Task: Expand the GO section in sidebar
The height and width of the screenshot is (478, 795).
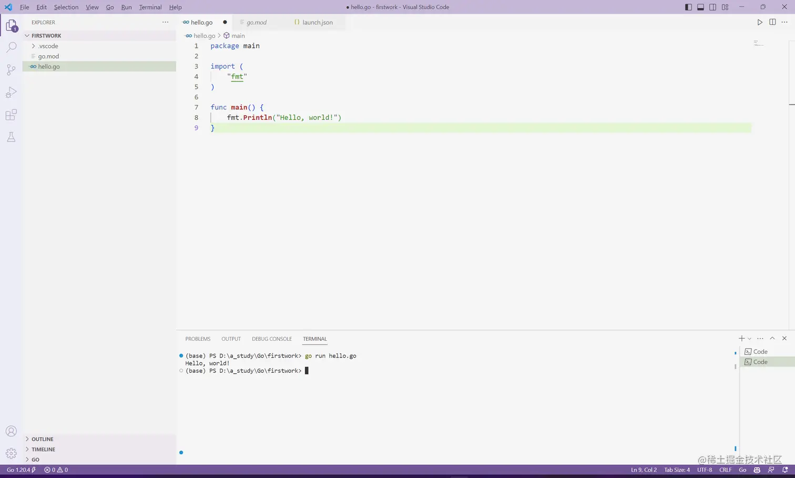Action: [x=99, y=460]
